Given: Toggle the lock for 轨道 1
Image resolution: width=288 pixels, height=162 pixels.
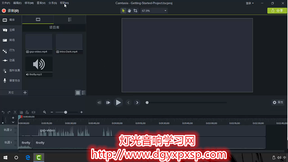Looking at the screenshot, I should (x=15, y=145).
